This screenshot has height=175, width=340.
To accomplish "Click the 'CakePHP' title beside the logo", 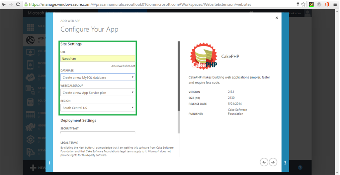I will click(x=230, y=57).
